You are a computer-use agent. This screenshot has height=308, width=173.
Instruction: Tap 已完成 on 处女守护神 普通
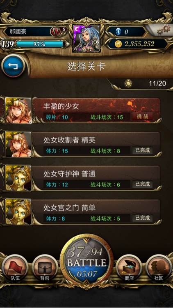click(x=143, y=184)
